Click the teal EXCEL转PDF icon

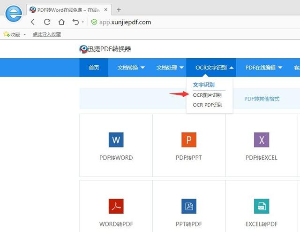point(262,206)
